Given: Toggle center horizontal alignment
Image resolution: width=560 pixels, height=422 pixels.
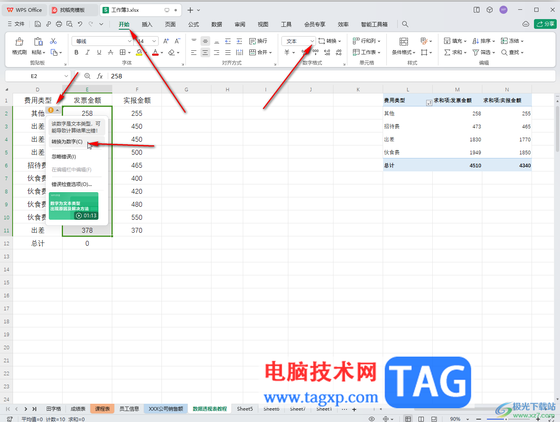Looking at the screenshot, I should point(205,52).
